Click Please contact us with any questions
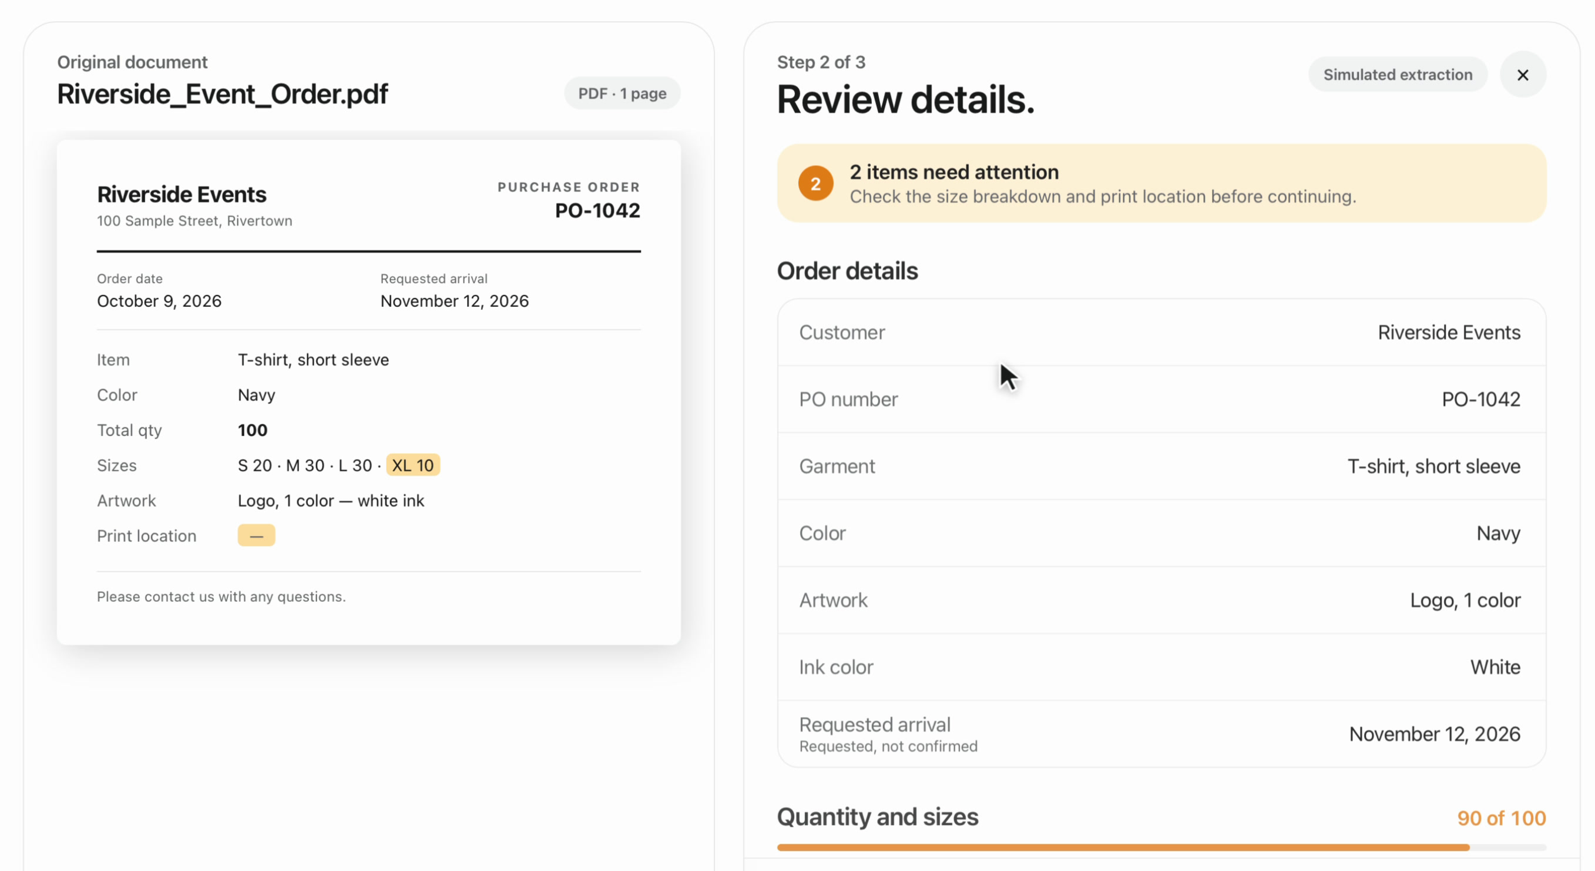Image resolution: width=1595 pixels, height=871 pixels. (x=221, y=597)
